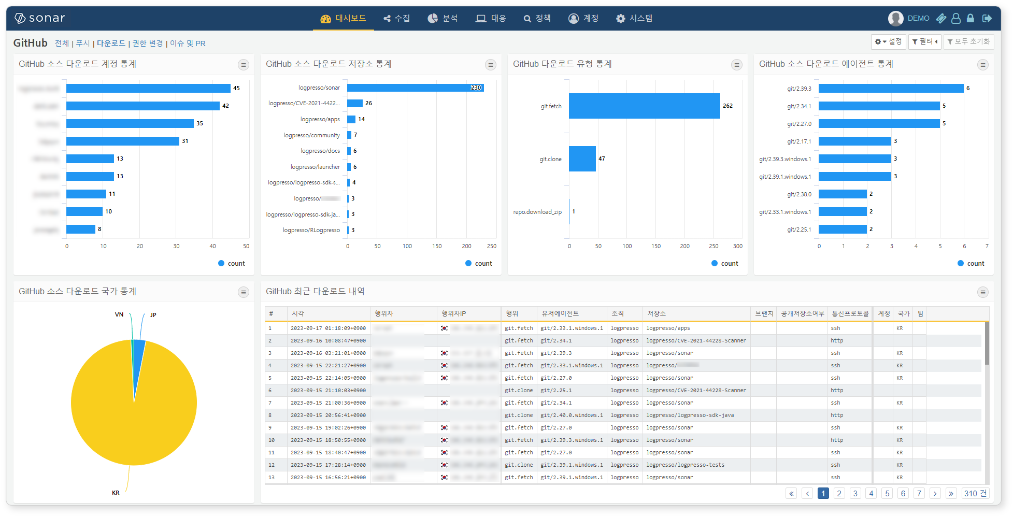This screenshot has height=517, width=1013.
Task: Open the 정책 menu
Action: (537, 18)
